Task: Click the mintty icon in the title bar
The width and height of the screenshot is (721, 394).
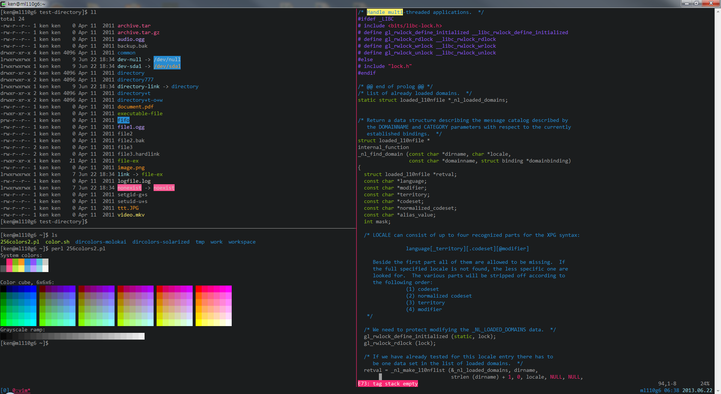Action: 3,4
